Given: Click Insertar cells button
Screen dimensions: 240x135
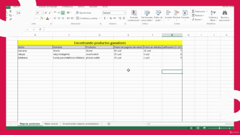Looking at the screenshot, I should (168, 16).
